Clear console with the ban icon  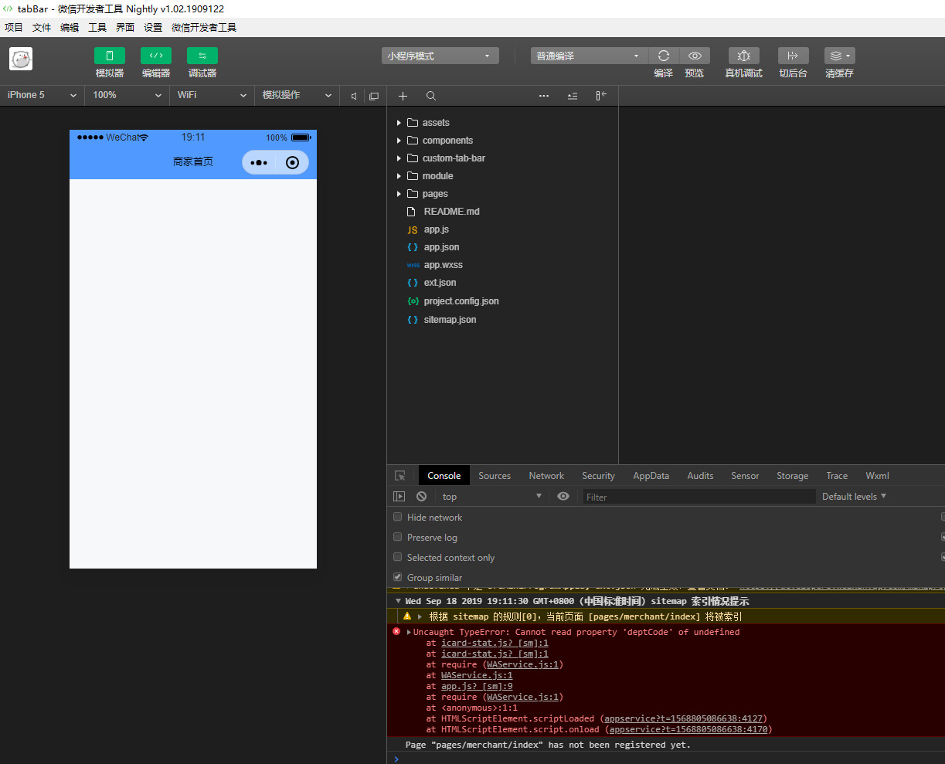coord(421,497)
